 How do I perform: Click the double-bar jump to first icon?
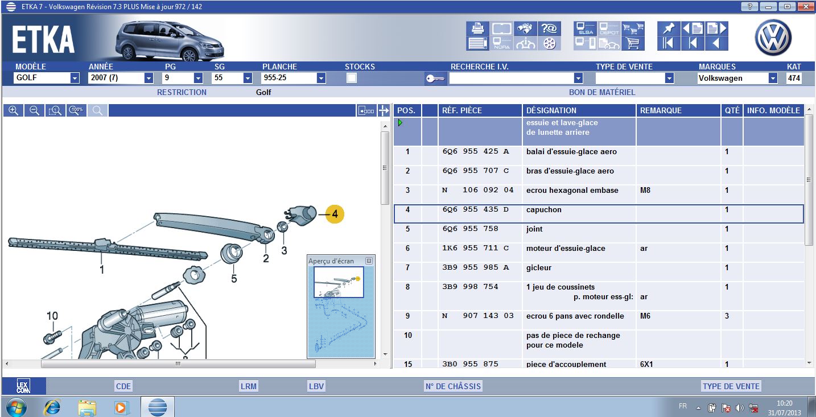coord(669,43)
